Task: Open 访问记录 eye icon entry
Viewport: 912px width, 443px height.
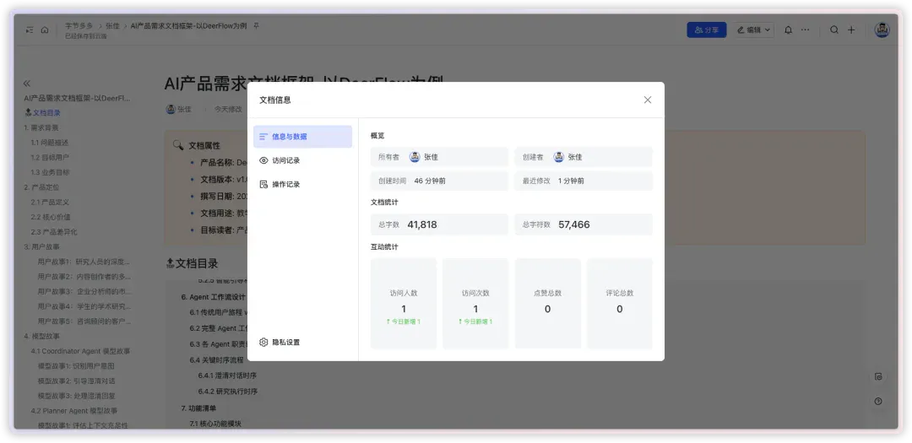Action: [302, 160]
